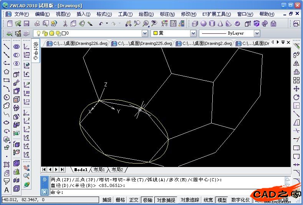This screenshot has height=205, width=303.
Task: Open the 文件(F) menu
Action: [22, 14]
